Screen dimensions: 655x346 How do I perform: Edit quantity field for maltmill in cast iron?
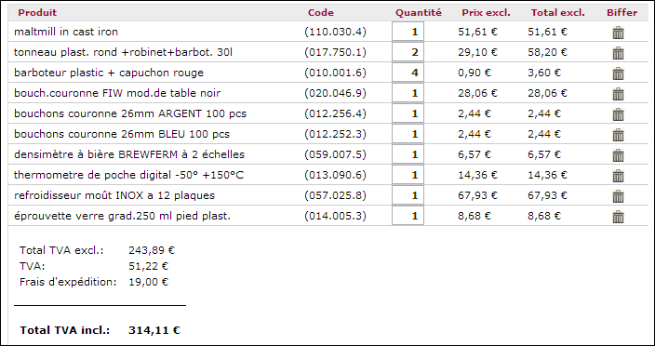pos(408,32)
